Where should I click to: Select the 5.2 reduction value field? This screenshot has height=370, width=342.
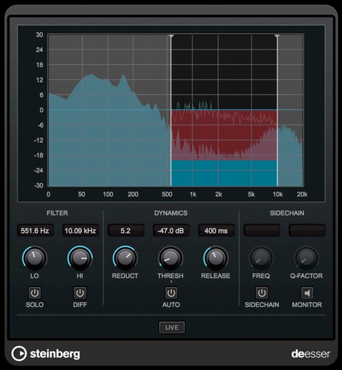[126, 230]
